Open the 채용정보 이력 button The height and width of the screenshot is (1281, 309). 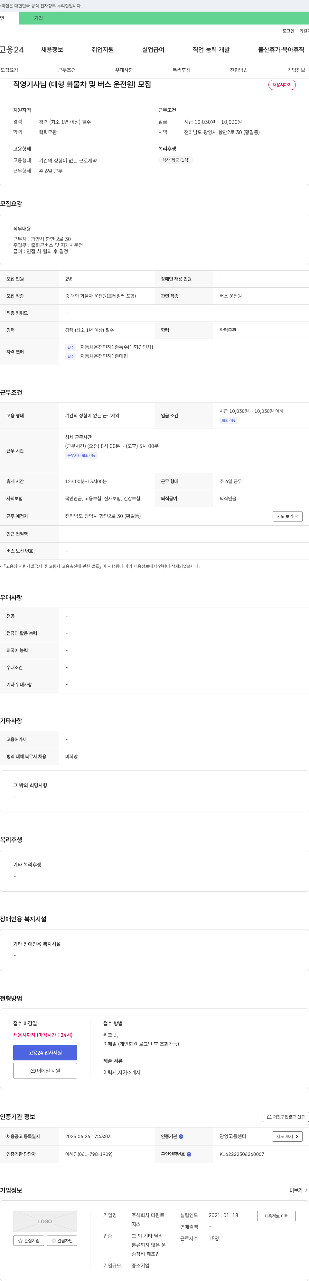pos(276,1216)
